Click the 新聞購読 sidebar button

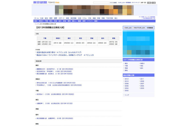click(150, 28)
